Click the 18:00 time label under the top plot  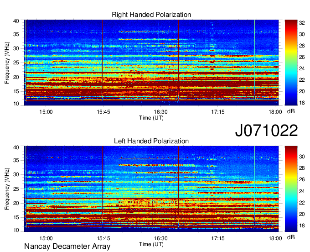(275, 112)
